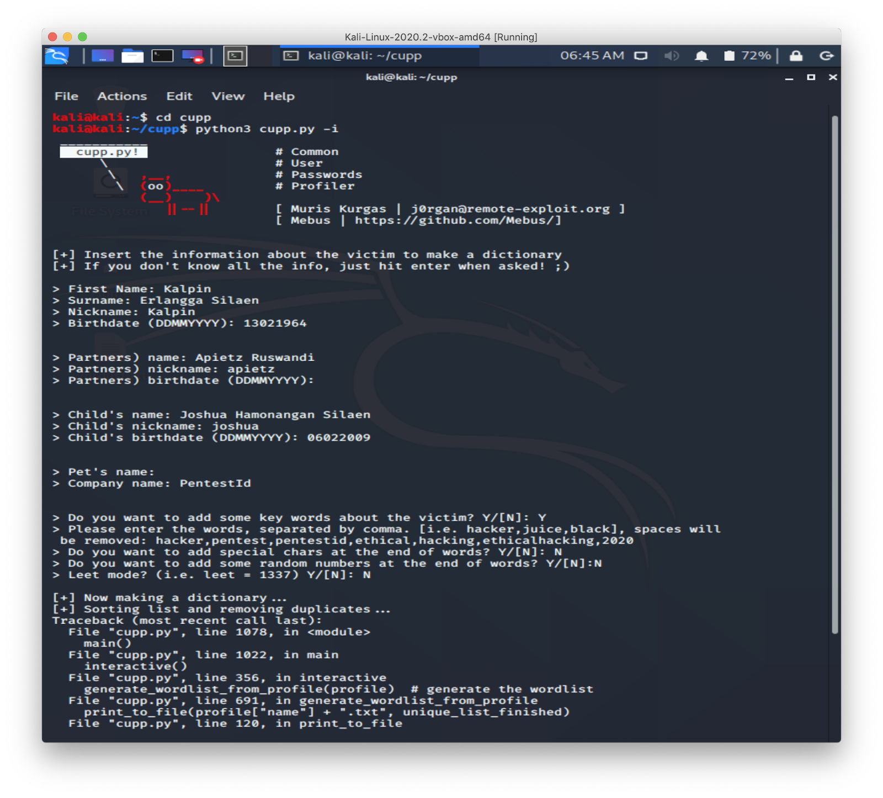Click child's birthdate value 06022009
The image size is (883, 798).
click(x=339, y=437)
